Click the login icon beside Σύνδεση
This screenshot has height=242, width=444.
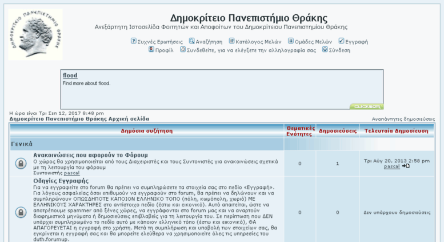click(x=325, y=50)
